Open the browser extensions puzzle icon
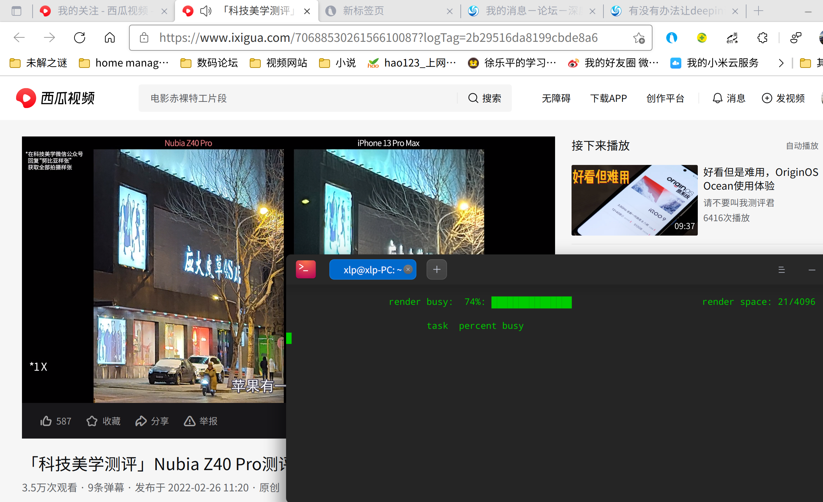The height and width of the screenshot is (502, 823). tap(762, 38)
